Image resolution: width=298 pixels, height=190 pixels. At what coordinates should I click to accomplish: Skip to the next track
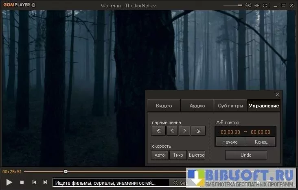[45, 183]
